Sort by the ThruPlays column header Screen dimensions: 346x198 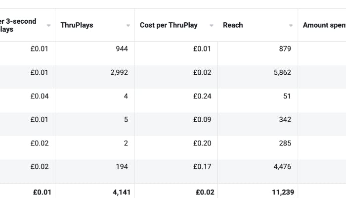(x=77, y=25)
